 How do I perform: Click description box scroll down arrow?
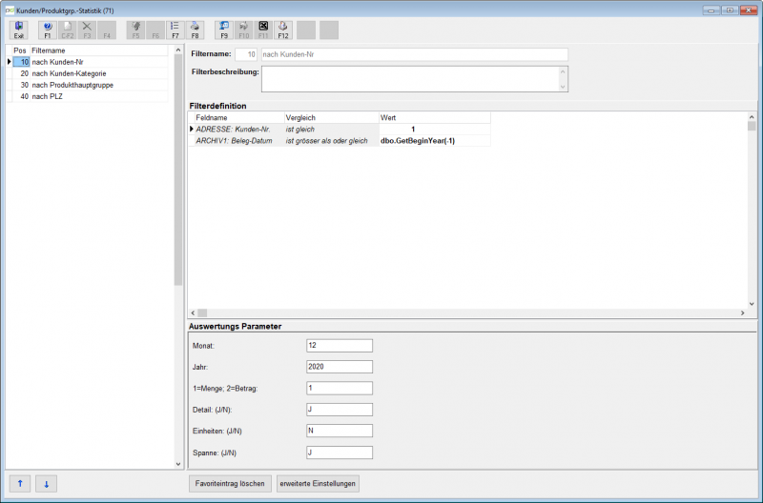563,87
